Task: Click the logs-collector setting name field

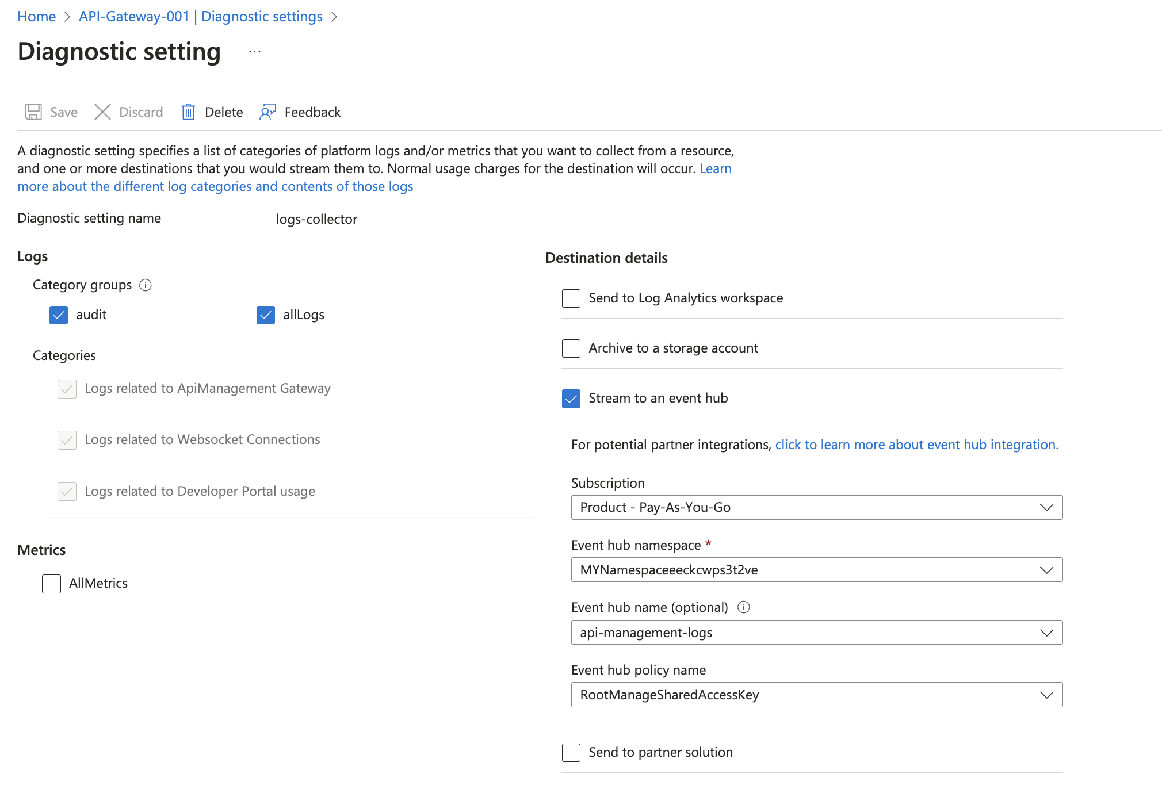Action: pos(316,219)
